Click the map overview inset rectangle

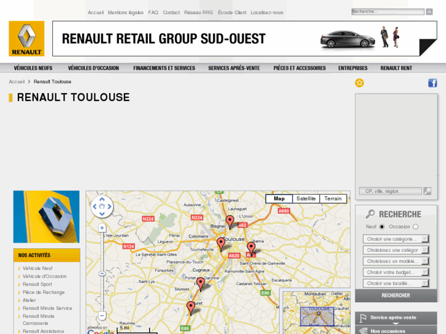point(317,316)
